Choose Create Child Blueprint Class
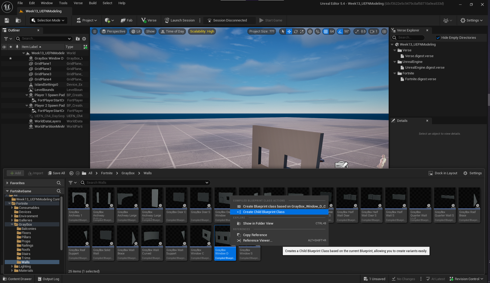The width and height of the screenshot is (490, 283). [279, 212]
